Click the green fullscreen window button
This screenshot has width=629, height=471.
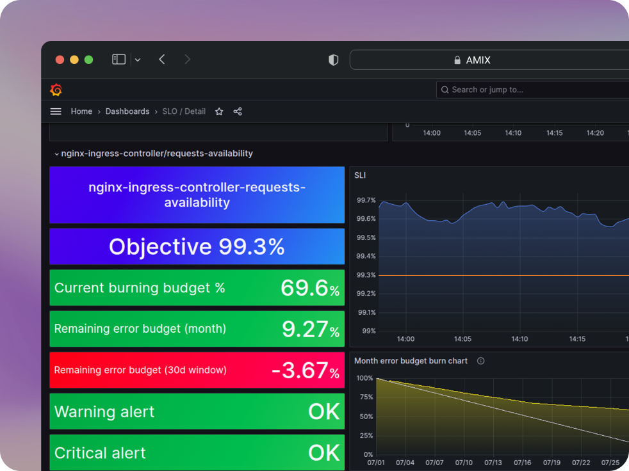[x=88, y=60]
